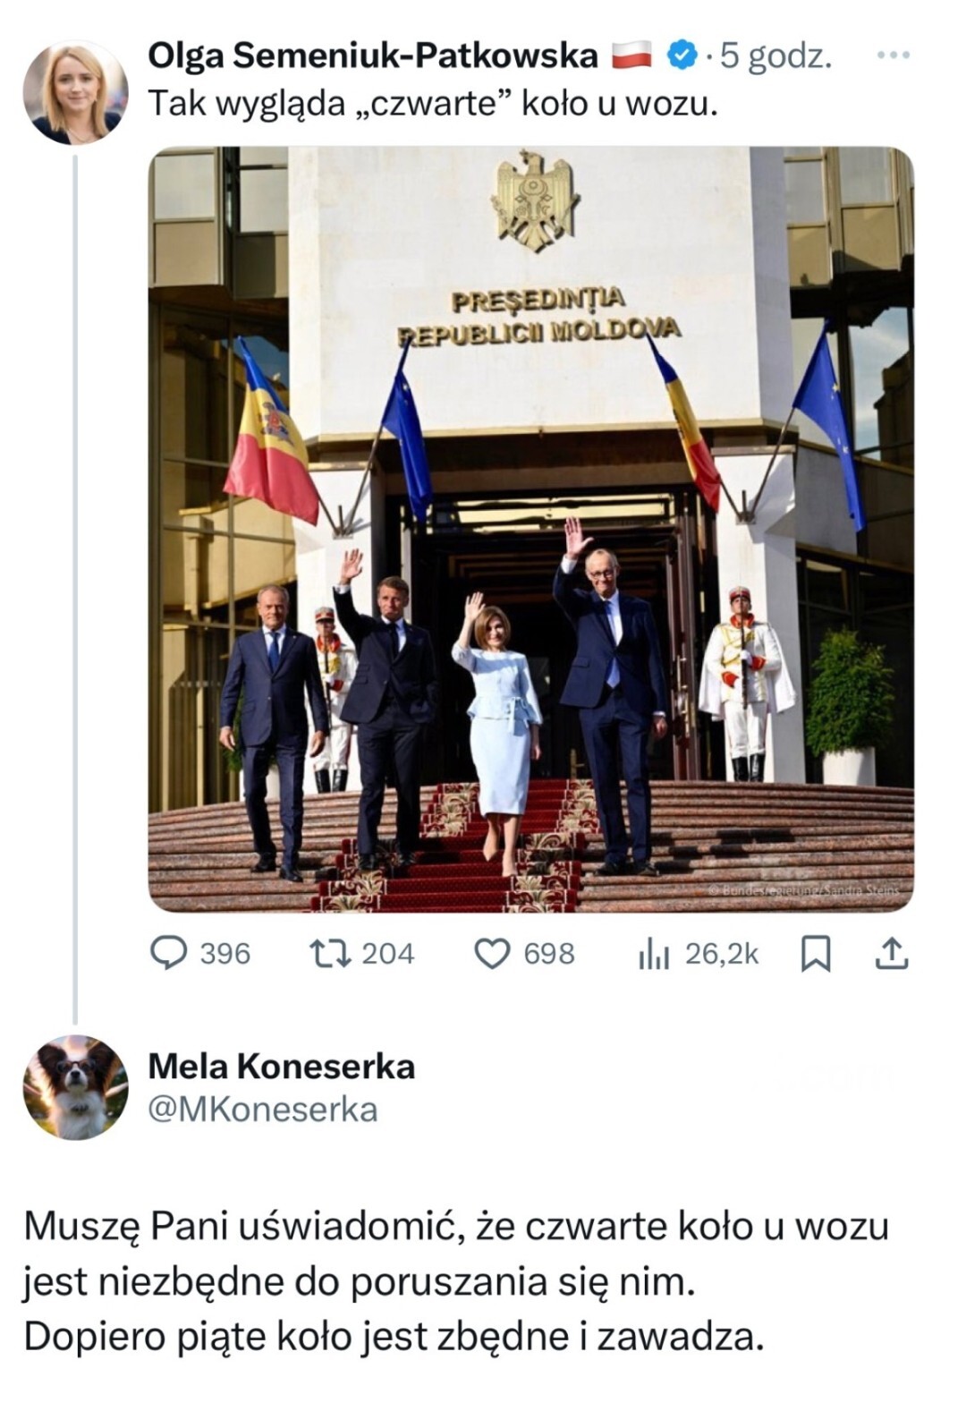Open view analytics bar chart icon
The image size is (966, 1411).
point(654,955)
